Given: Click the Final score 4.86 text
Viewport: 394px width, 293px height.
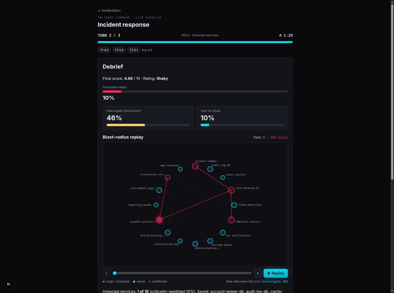Looking at the screenshot, I should pos(135,79).
